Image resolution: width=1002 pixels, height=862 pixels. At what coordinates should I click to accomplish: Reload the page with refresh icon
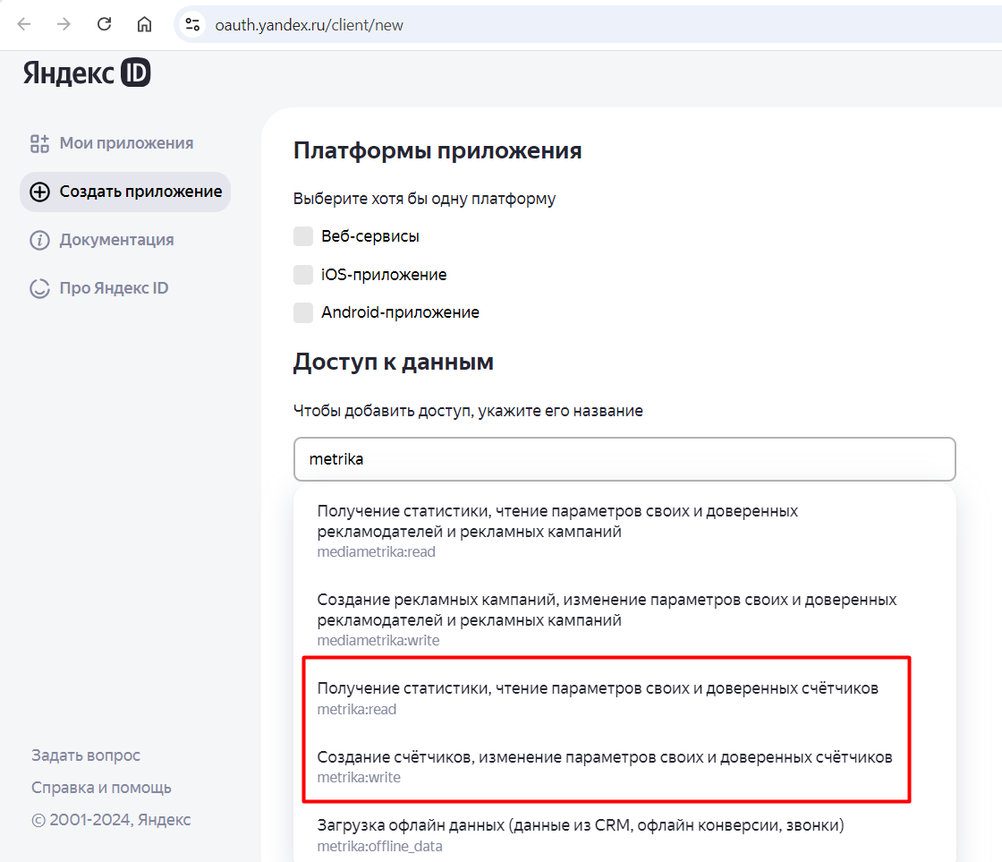(x=104, y=24)
